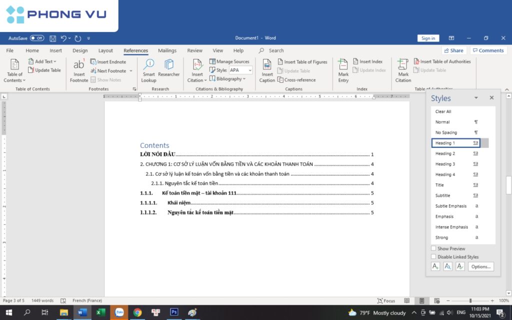Screen dimensions: 512x320
Task: Insert a footnote using Insert Footnote
Action: [x=78, y=70]
